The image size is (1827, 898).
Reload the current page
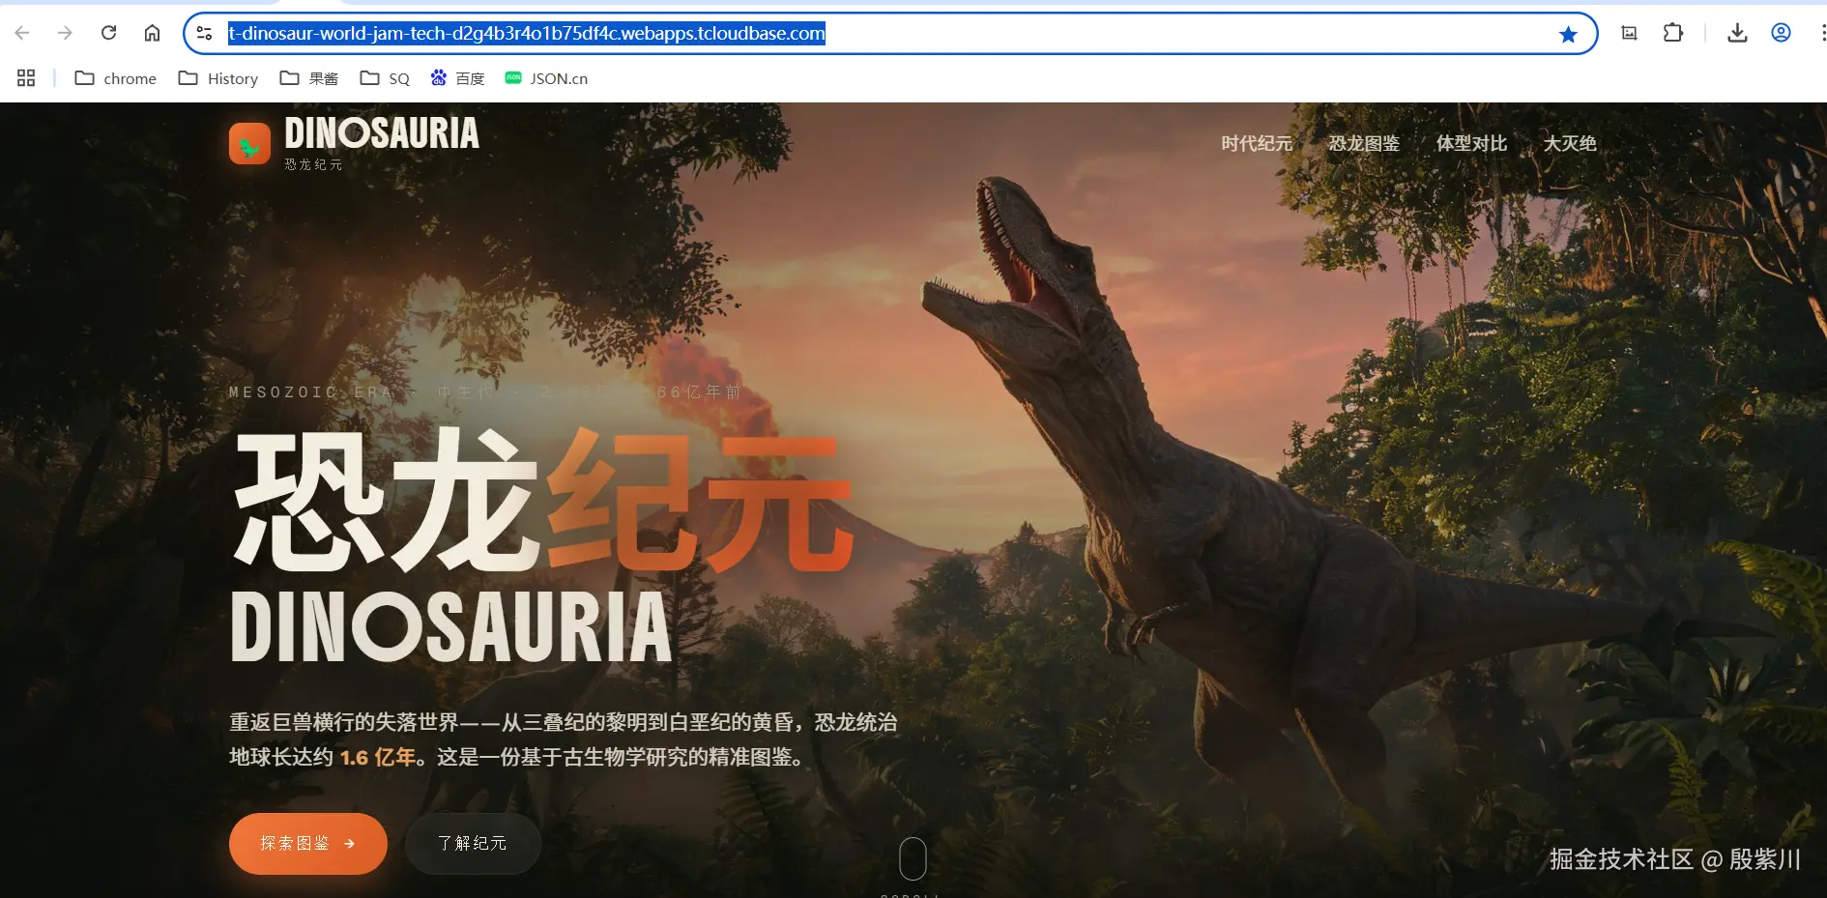click(108, 33)
